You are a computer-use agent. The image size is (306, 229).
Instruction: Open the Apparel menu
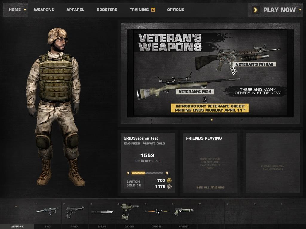coord(75,10)
